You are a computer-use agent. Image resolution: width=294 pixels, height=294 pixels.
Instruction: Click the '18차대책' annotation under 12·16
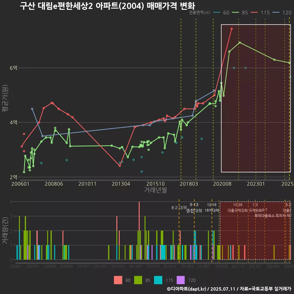coord(212,210)
